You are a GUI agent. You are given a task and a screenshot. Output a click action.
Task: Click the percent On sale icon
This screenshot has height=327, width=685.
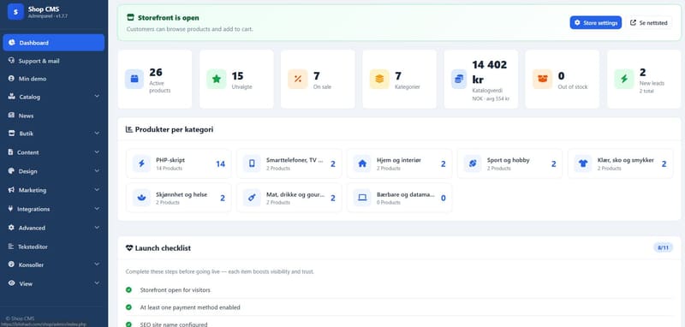tap(297, 79)
